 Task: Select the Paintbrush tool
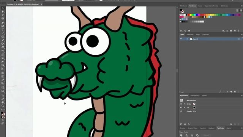(x=3, y=40)
